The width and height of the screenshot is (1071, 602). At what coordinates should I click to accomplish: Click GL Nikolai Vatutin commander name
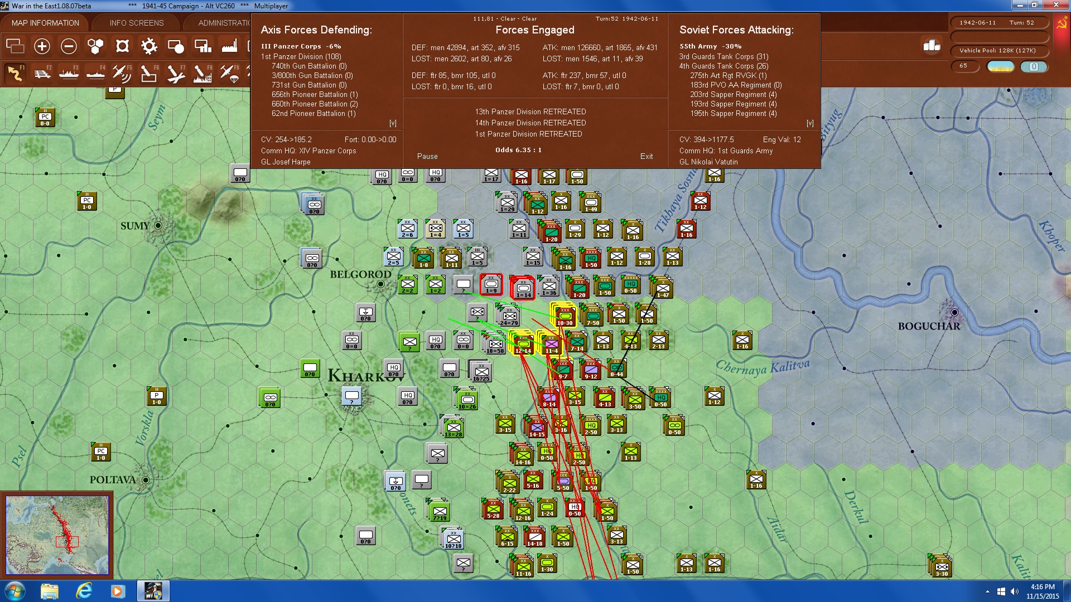tap(708, 162)
